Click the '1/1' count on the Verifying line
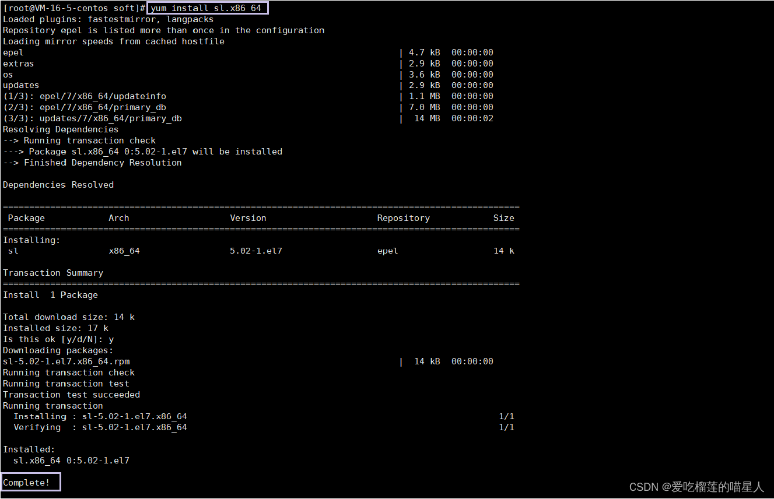Screen dimensions: 774x499 (x=507, y=427)
